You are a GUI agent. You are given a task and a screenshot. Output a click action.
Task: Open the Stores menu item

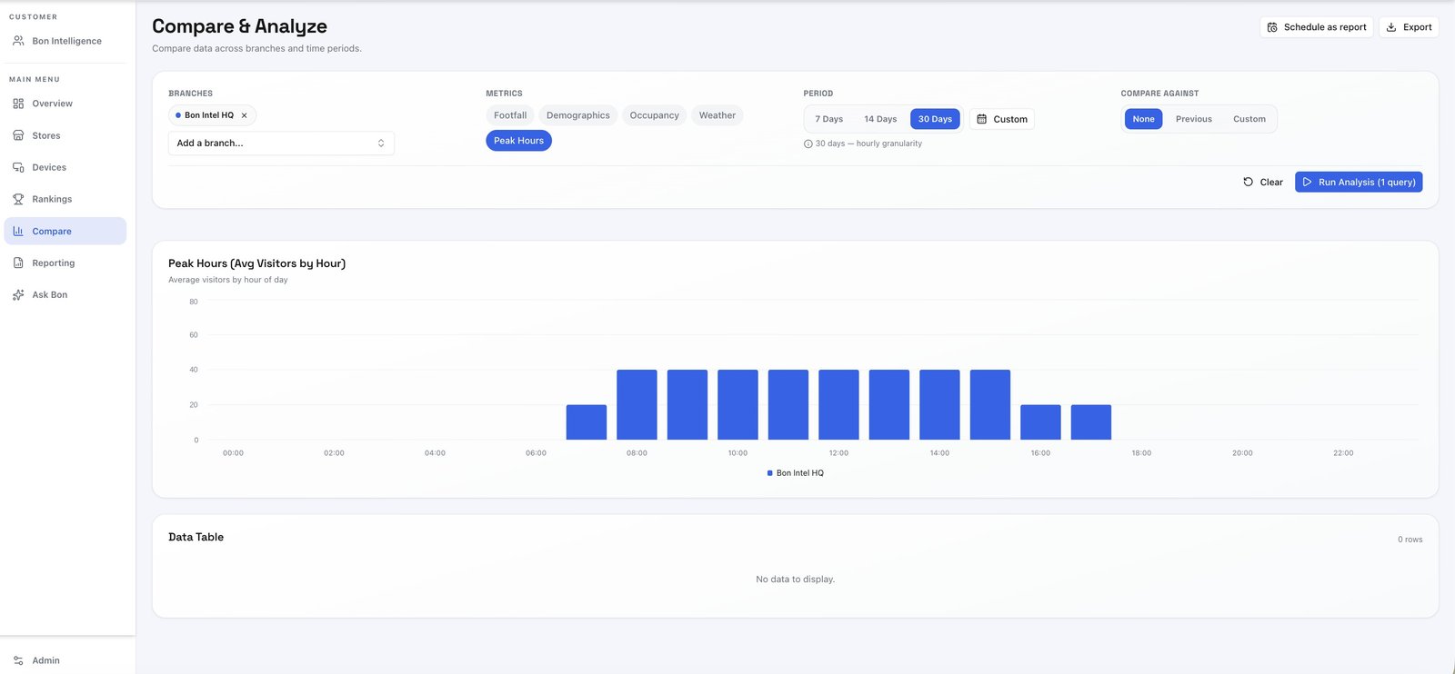click(65, 135)
